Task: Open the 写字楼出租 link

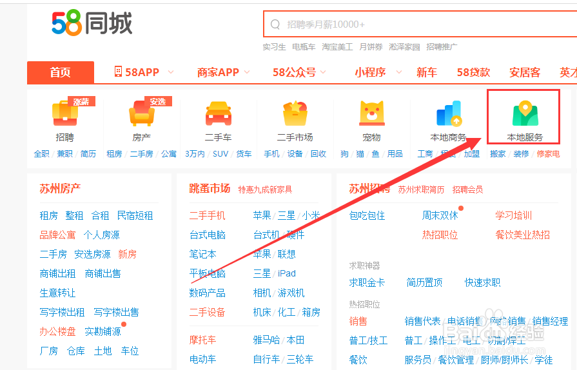Action: pyautogui.click(x=62, y=312)
